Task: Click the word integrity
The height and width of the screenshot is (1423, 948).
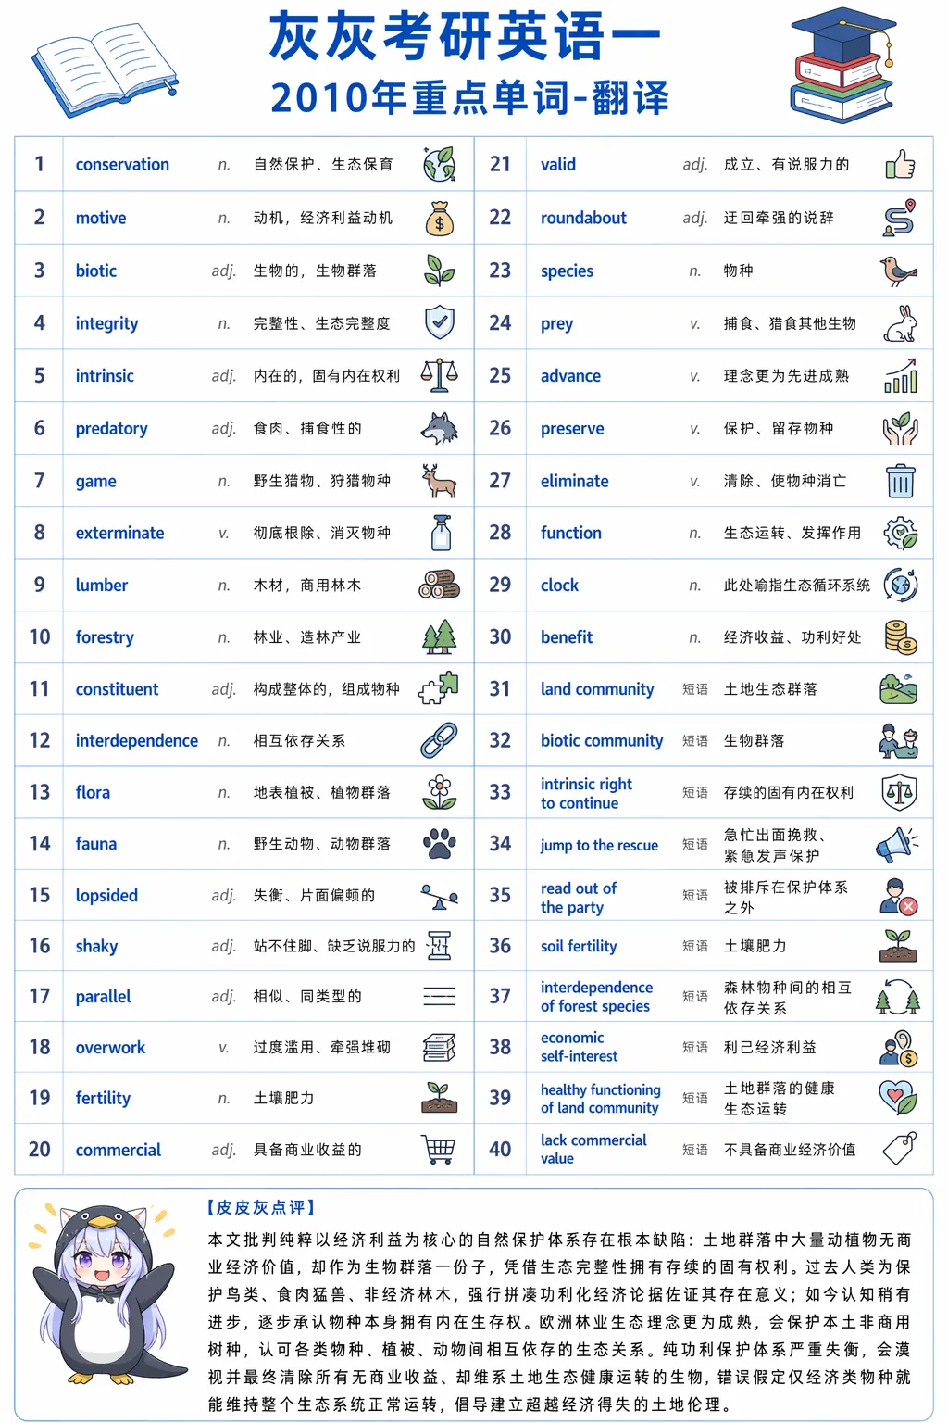Action: click(106, 323)
